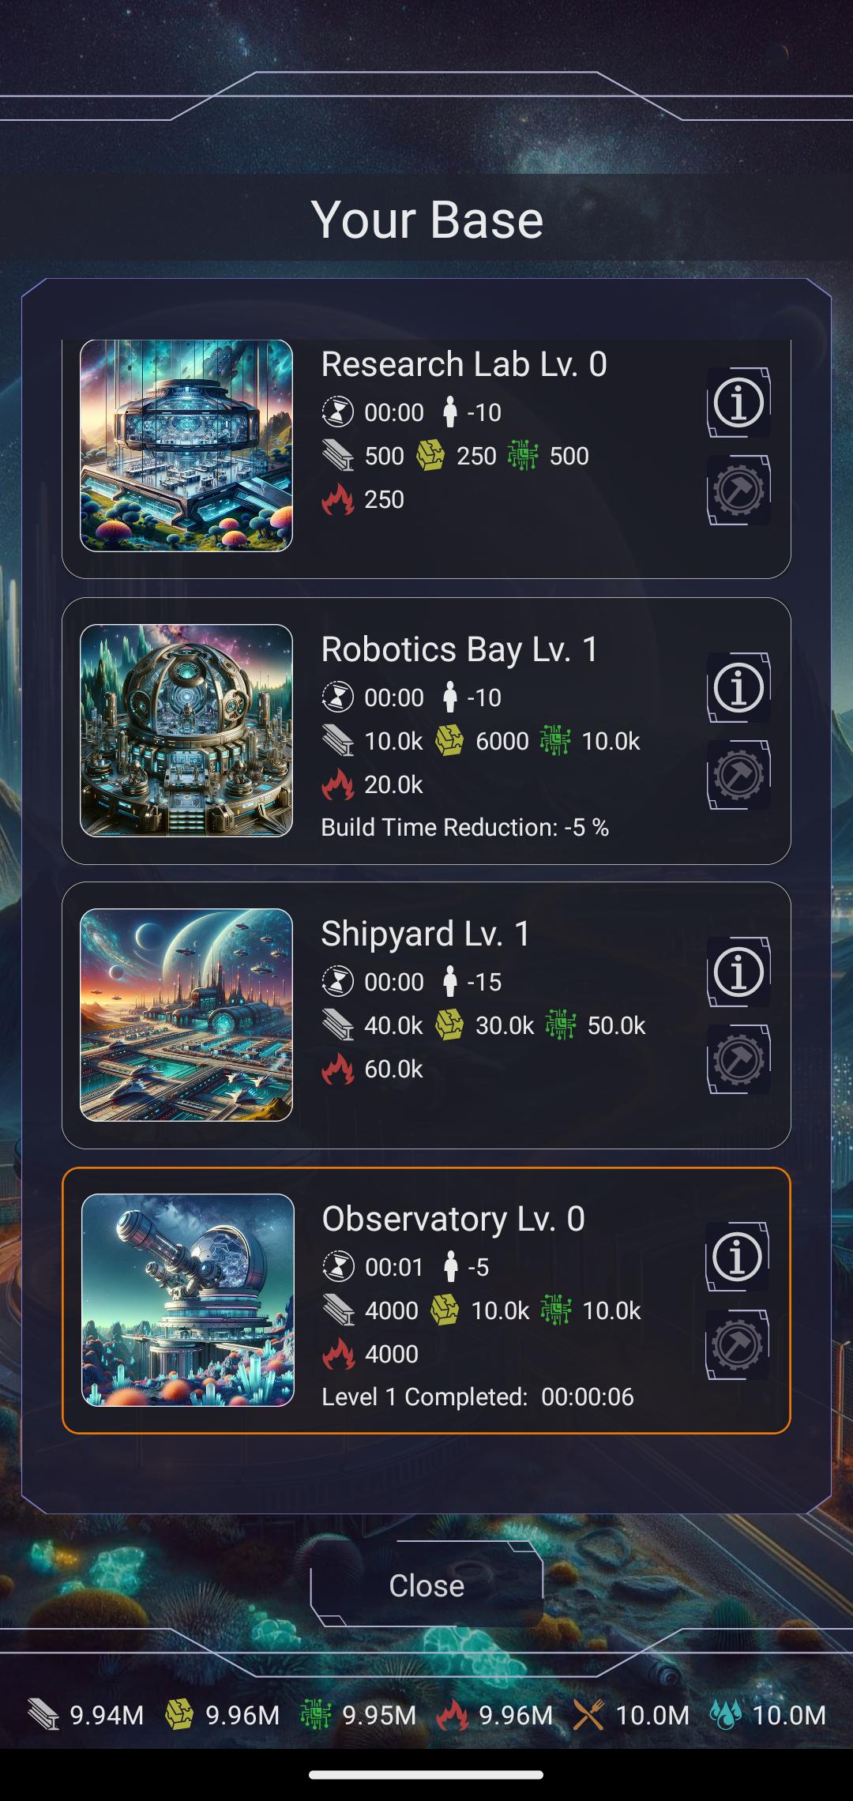Viewport: 853px width, 1801px height.
Task: Check metal resource total in bottom bar
Action: click(85, 1715)
